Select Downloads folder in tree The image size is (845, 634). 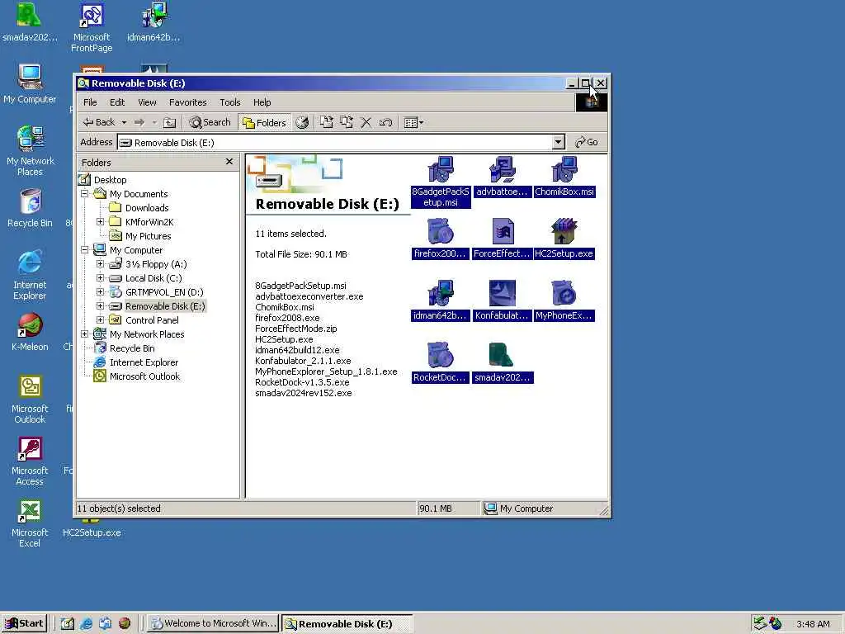147,208
